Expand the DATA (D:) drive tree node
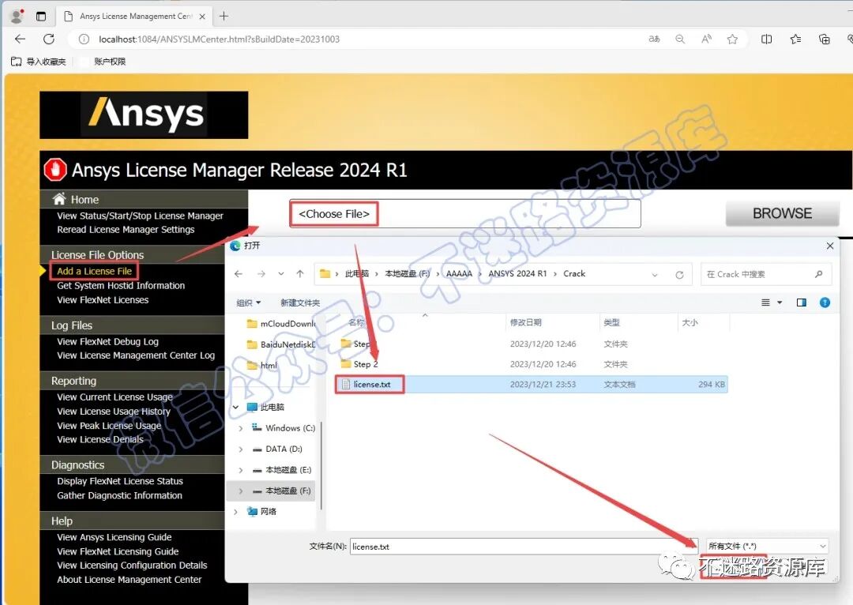The image size is (853, 605). pos(240,449)
